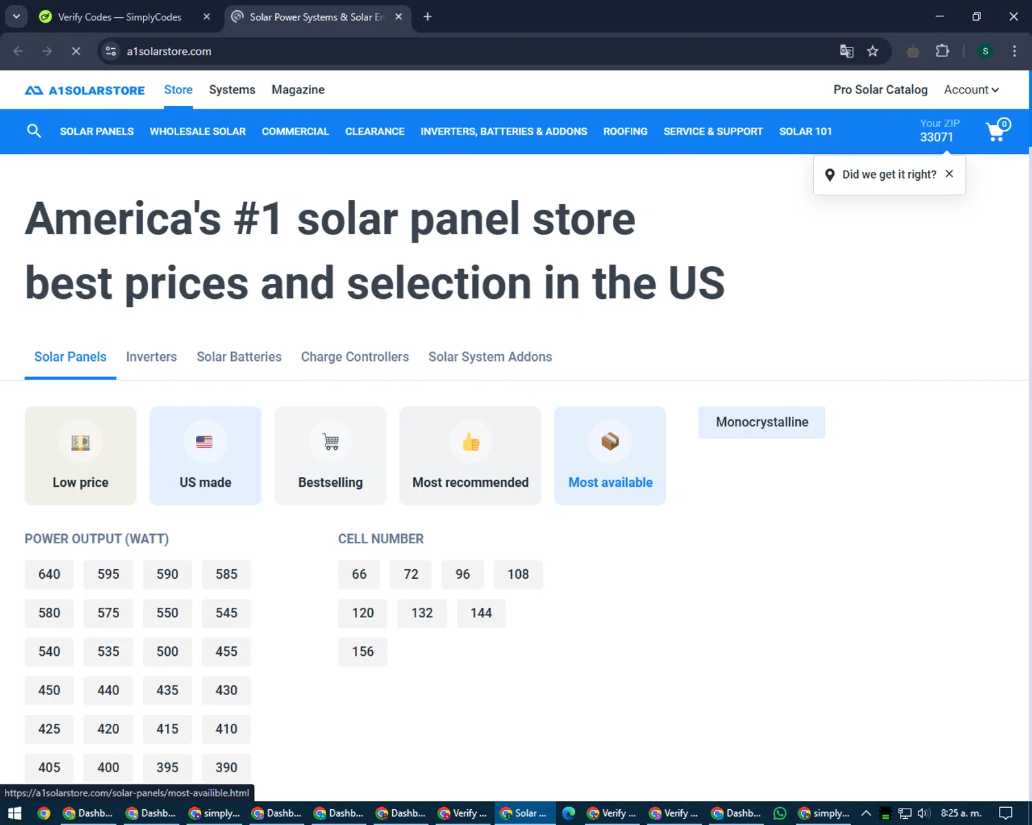Open a new browser tab

427,16
